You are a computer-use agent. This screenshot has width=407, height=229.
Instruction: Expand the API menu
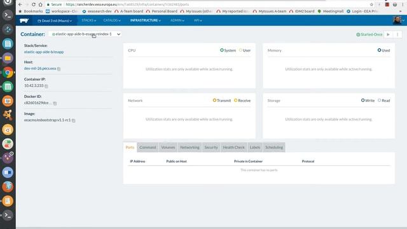click(x=198, y=20)
